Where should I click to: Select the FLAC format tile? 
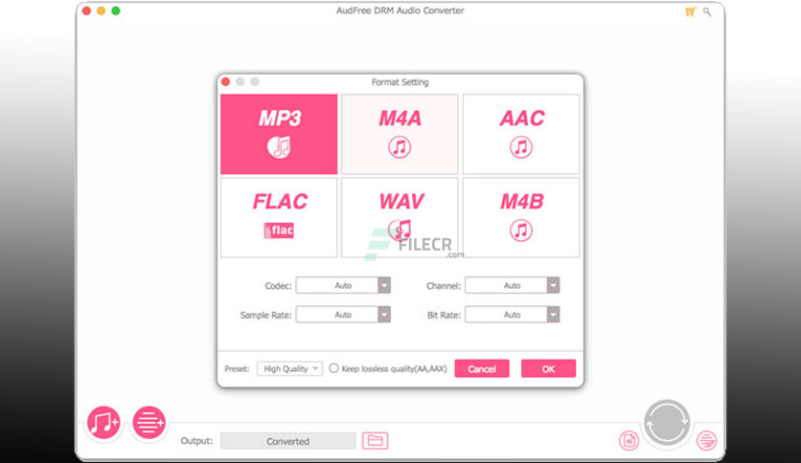(x=279, y=217)
